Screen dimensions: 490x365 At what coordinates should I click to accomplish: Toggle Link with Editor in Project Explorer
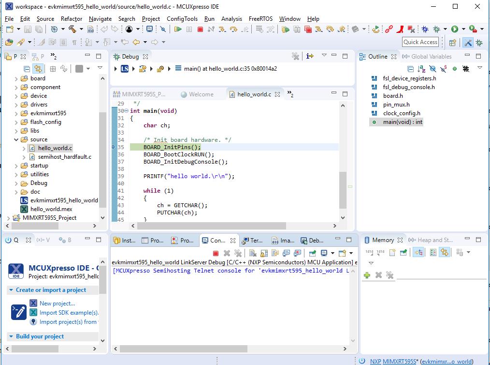point(38,69)
